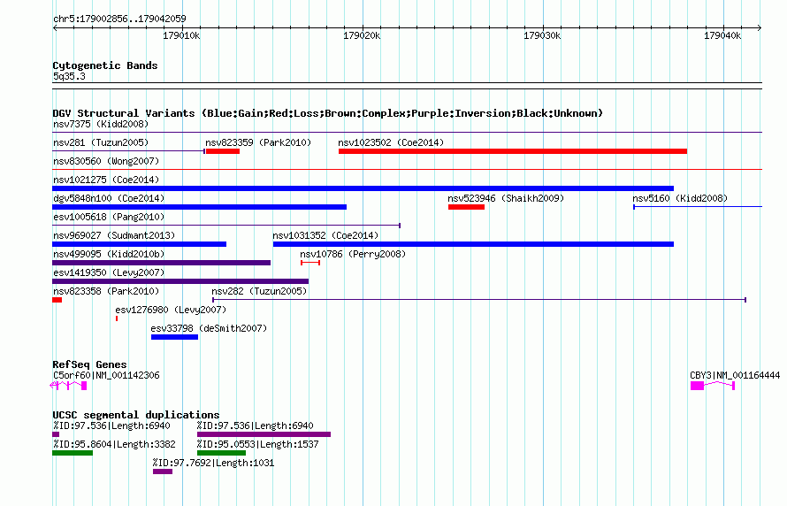Screen dimensions: 787x506
Task: Click the nsv1031352 (Coe2014) blue bar
Action: pos(473,244)
